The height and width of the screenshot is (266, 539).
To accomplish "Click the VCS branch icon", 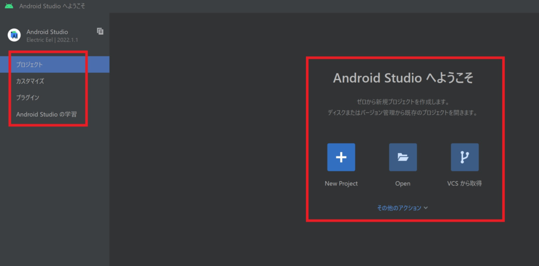I will (465, 157).
